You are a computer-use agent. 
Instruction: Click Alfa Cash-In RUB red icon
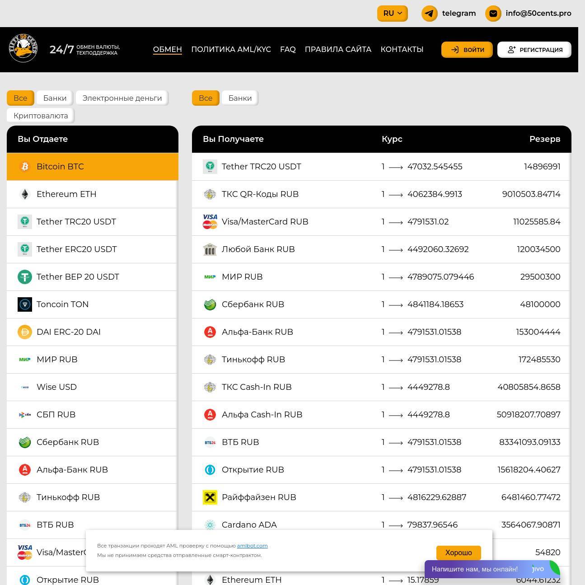tap(210, 415)
